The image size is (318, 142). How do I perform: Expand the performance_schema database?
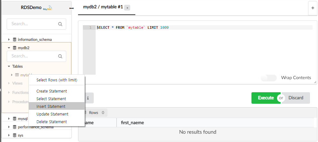(9, 127)
